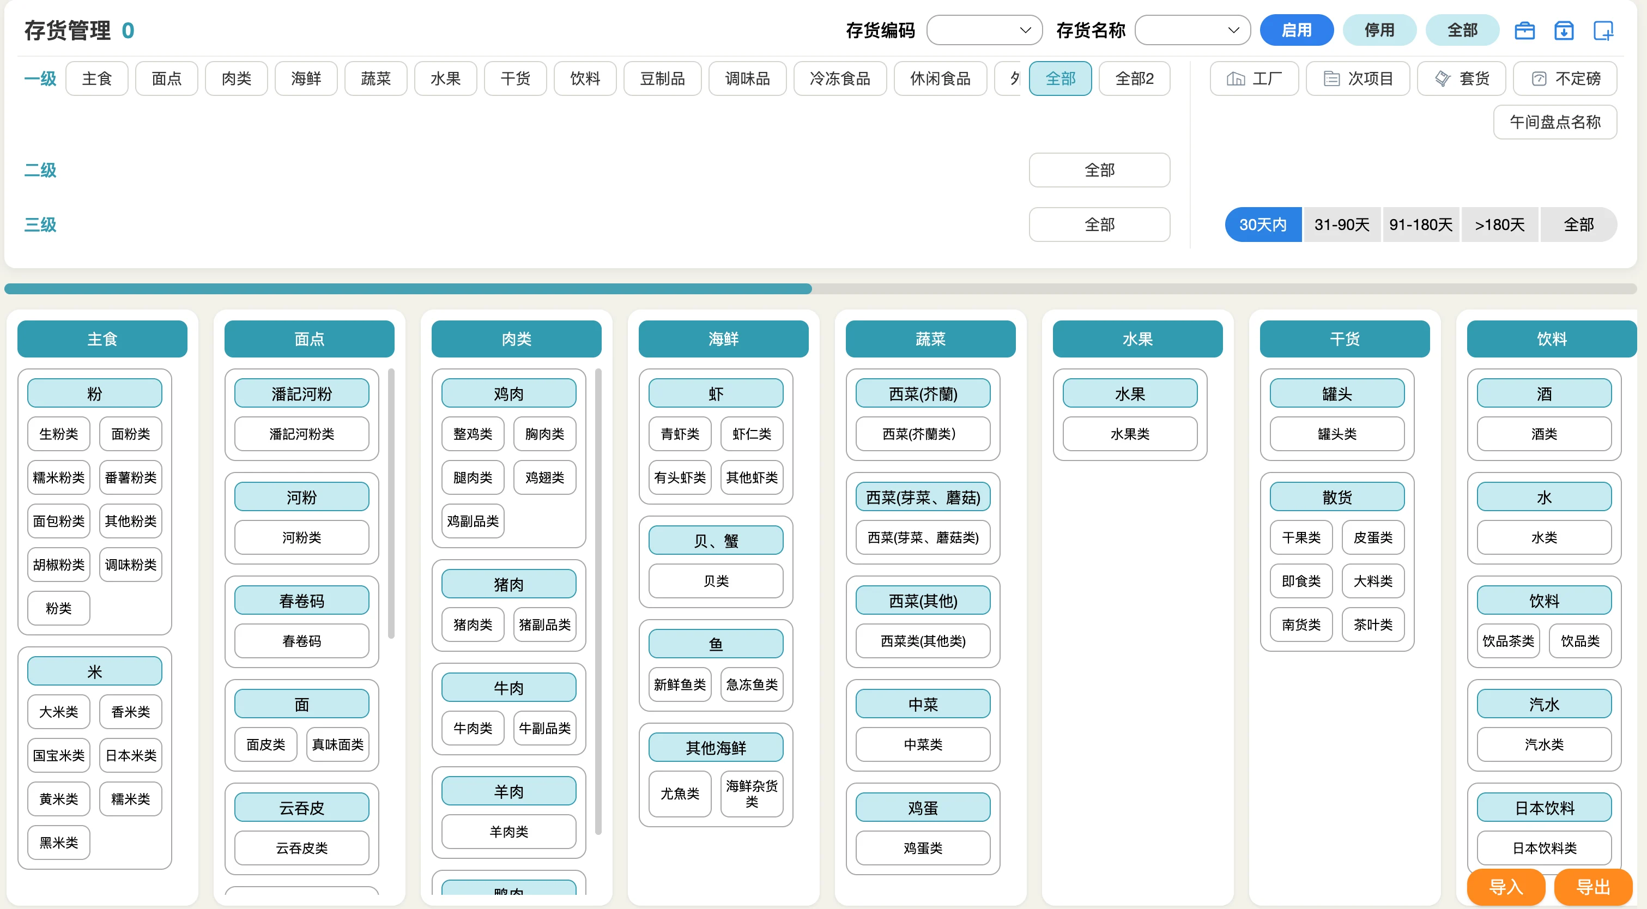Click the 午间盘点名称 button
Viewport: 1647px width, 909px height.
coord(1555,122)
